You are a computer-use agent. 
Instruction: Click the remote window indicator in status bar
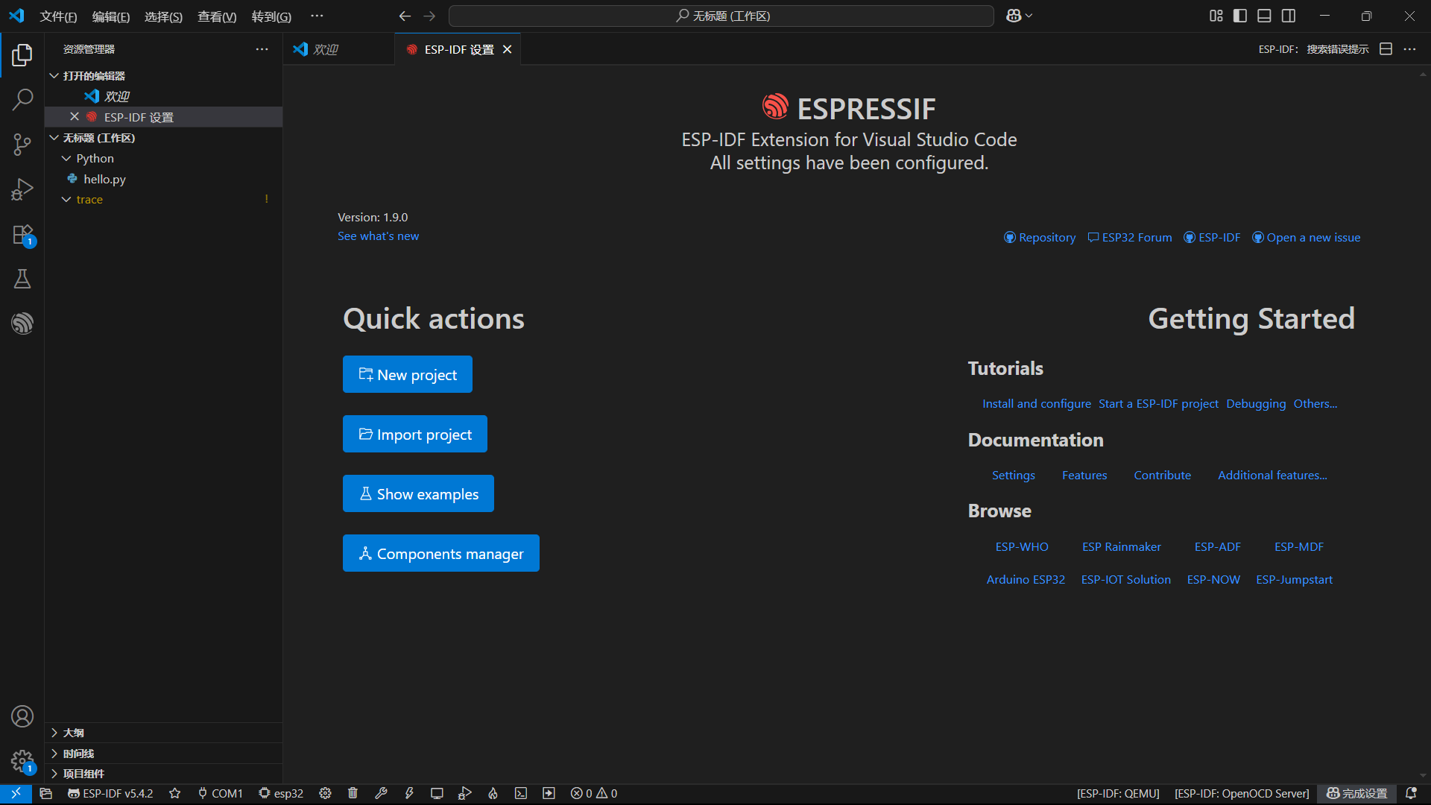[x=16, y=794]
